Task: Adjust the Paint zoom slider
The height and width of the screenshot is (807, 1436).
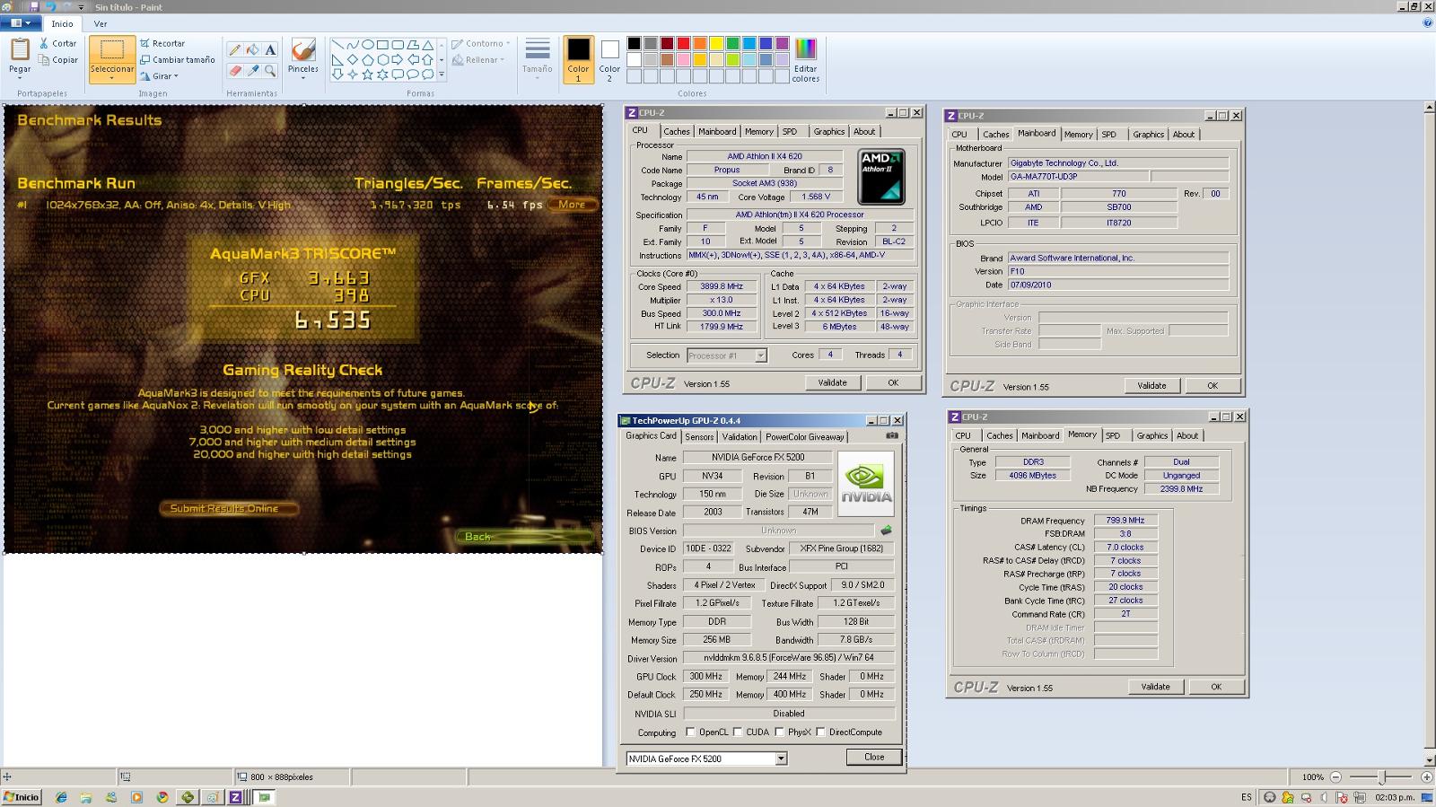Action: (x=1382, y=776)
